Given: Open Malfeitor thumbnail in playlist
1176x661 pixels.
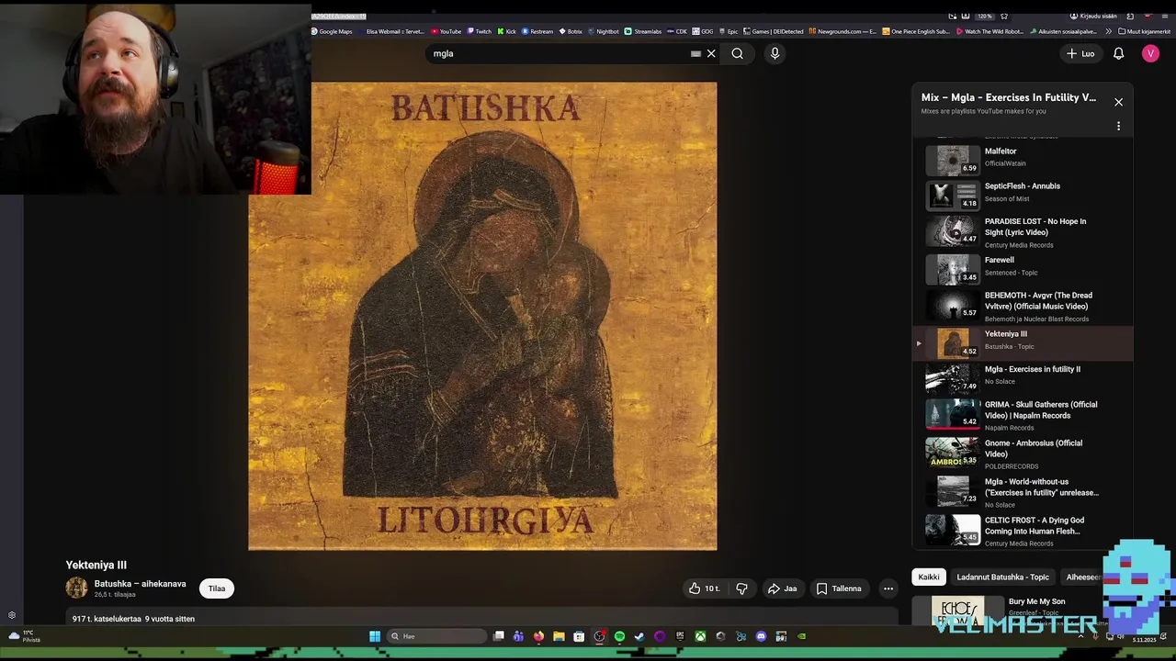Looking at the screenshot, I should click(x=953, y=159).
